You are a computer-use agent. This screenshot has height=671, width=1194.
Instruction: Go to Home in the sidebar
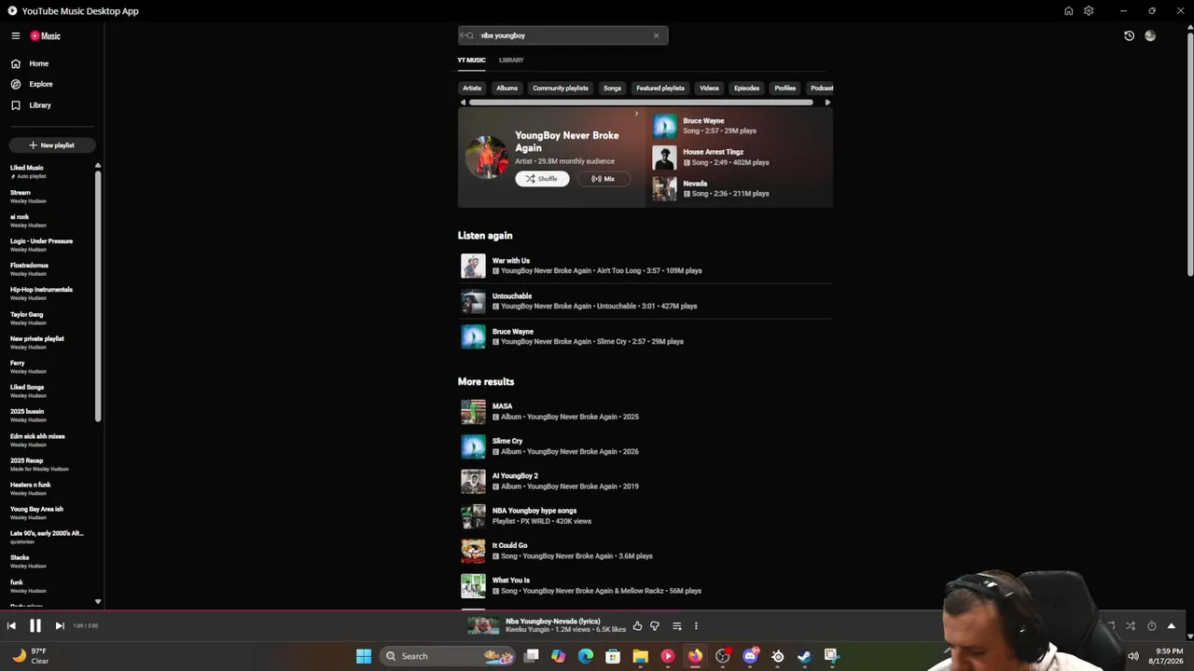point(38,63)
